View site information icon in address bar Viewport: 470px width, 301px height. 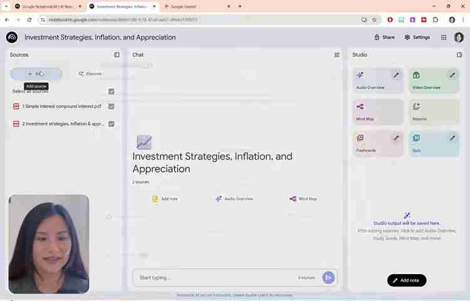pos(43,20)
